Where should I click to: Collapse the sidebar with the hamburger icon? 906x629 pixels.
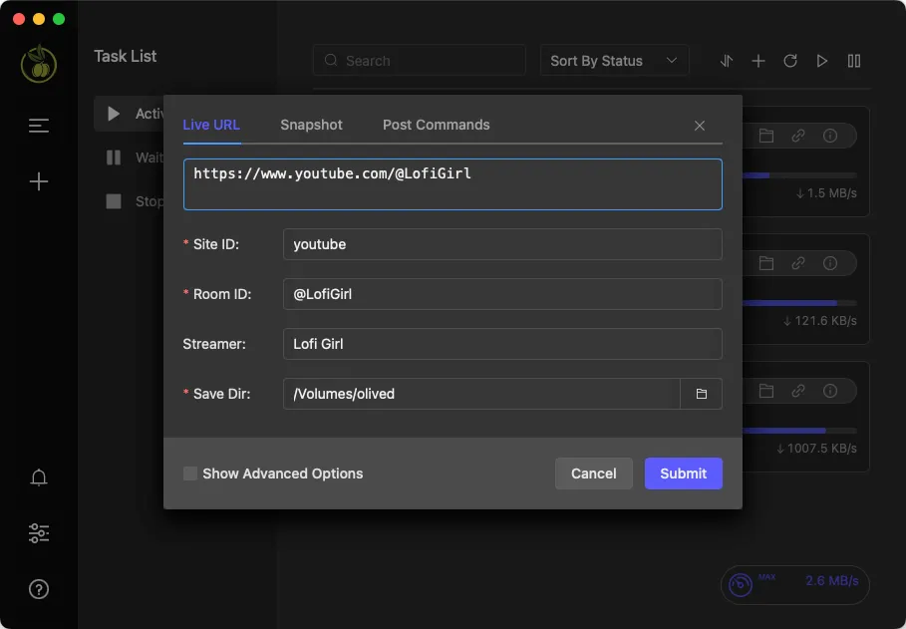tap(38, 126)
